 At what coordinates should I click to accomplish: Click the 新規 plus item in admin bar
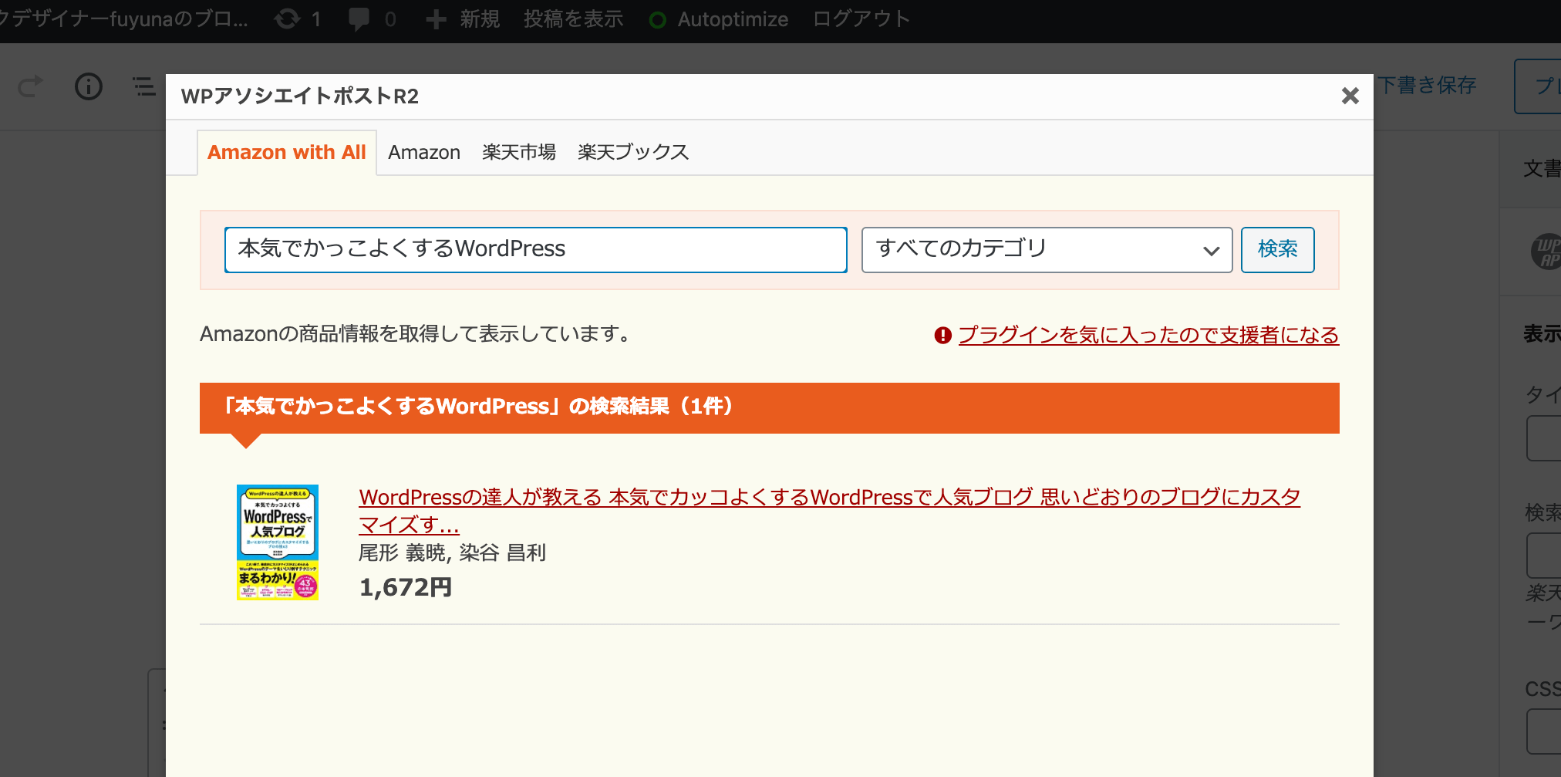(x=463, y=19)
